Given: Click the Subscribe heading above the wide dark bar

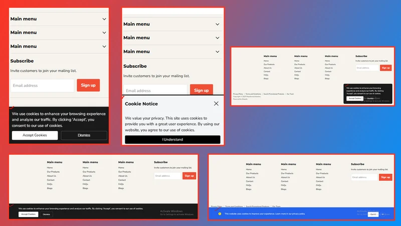Looking at the screenshot, I should (x=160, y=162).
